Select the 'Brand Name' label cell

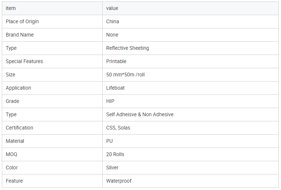click(20, 35)
